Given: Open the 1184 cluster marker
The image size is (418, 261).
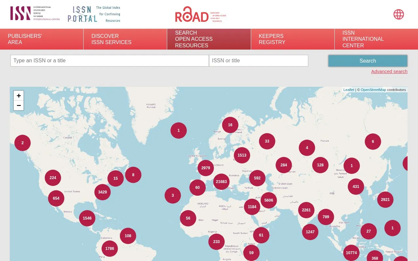Looking at the screenshot, I should tap(252, 207).
